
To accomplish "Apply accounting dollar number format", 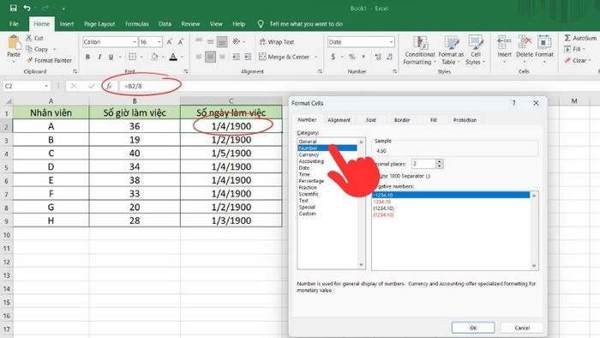I will [x=333, y=57].
